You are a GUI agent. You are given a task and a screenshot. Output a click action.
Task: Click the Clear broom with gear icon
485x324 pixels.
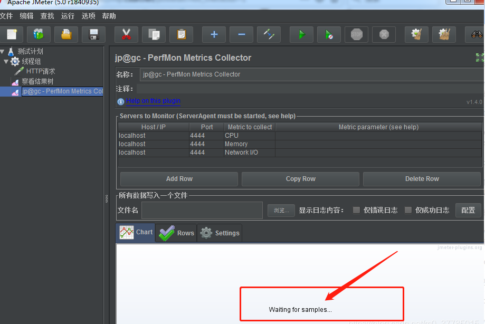[x=416, y=34]
